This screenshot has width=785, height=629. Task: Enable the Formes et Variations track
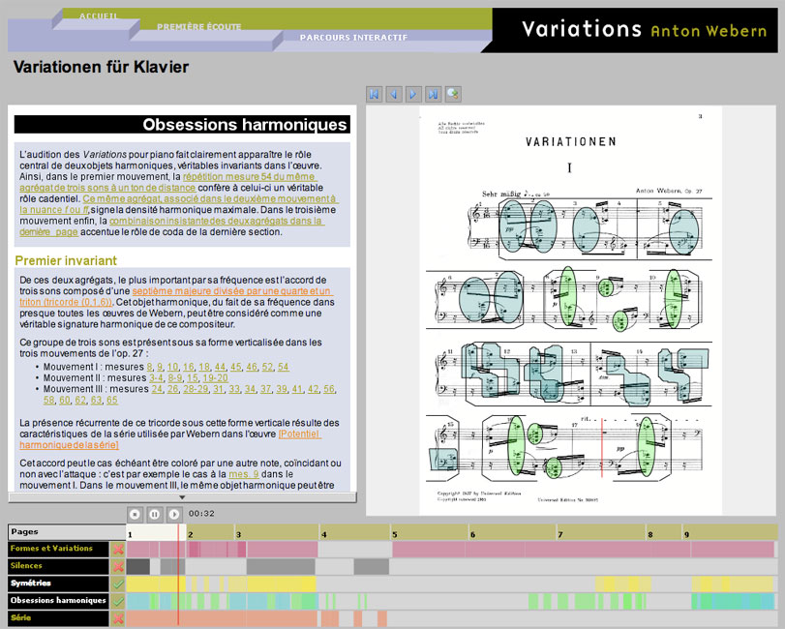(118, 550)
